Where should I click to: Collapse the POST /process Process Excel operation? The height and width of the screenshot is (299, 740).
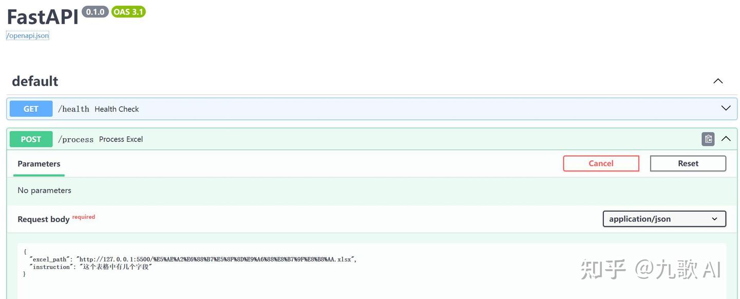[x=726, y=138]
